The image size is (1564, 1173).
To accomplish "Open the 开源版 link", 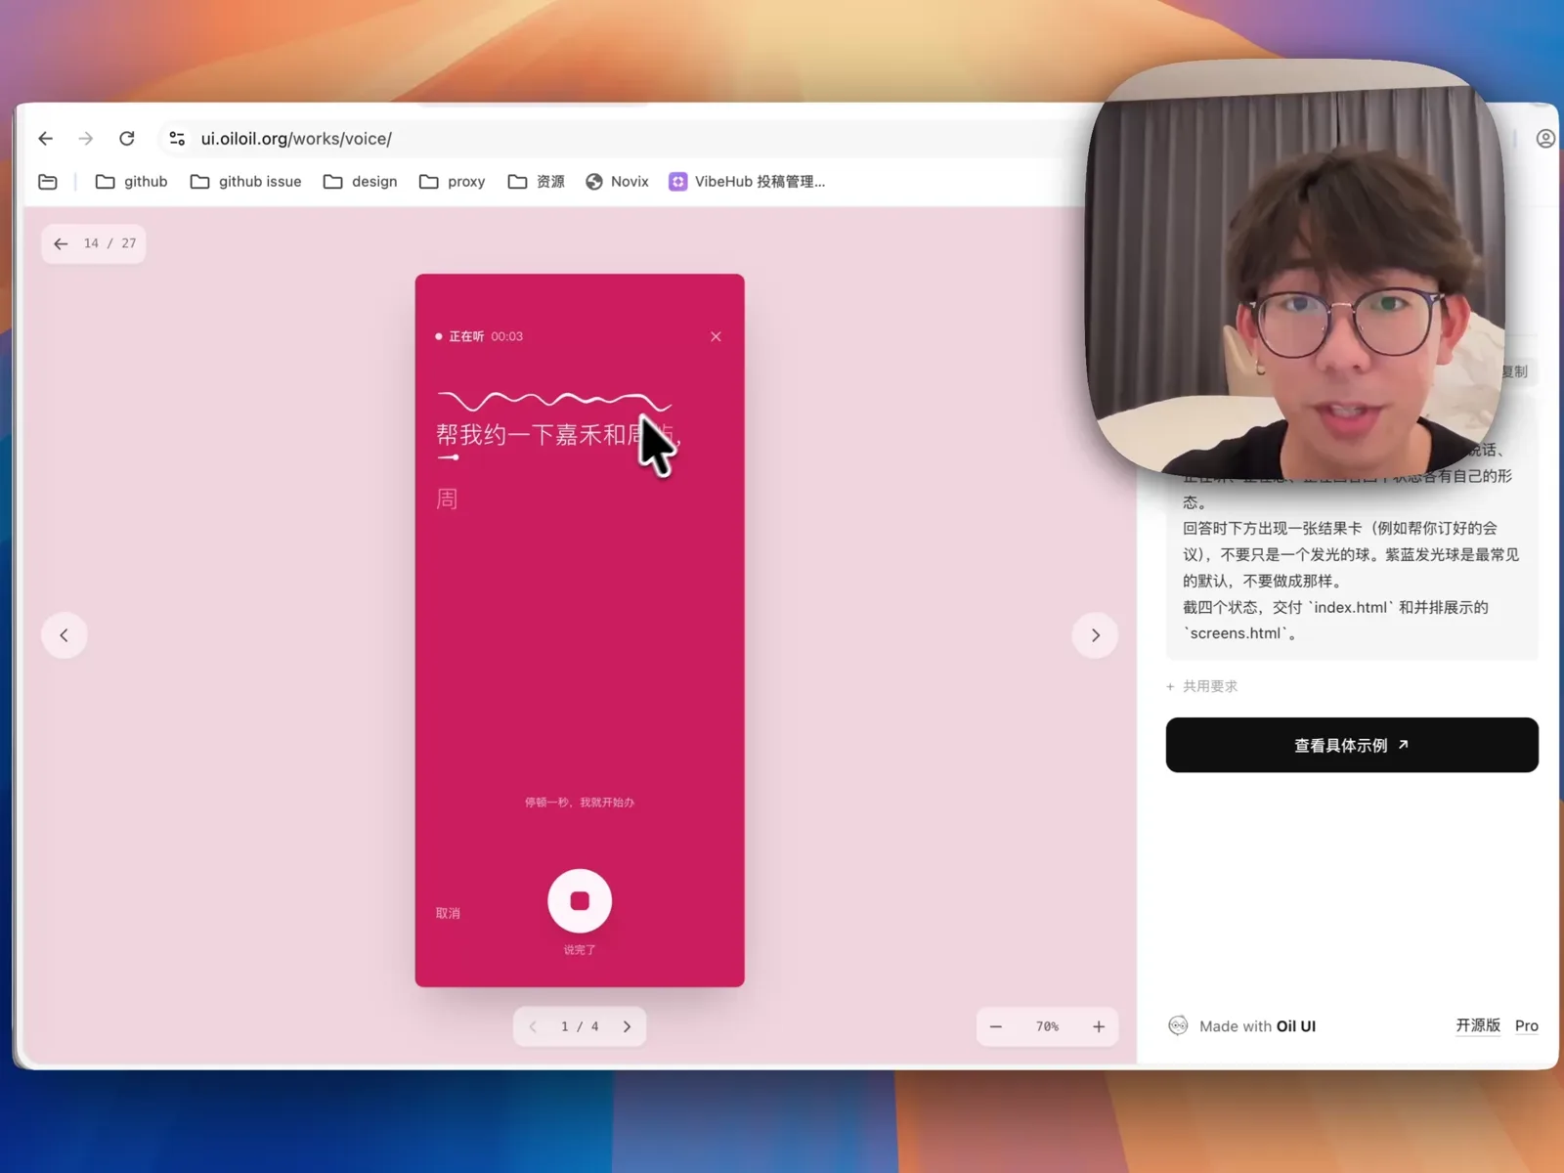I will pos(1478,1025).
